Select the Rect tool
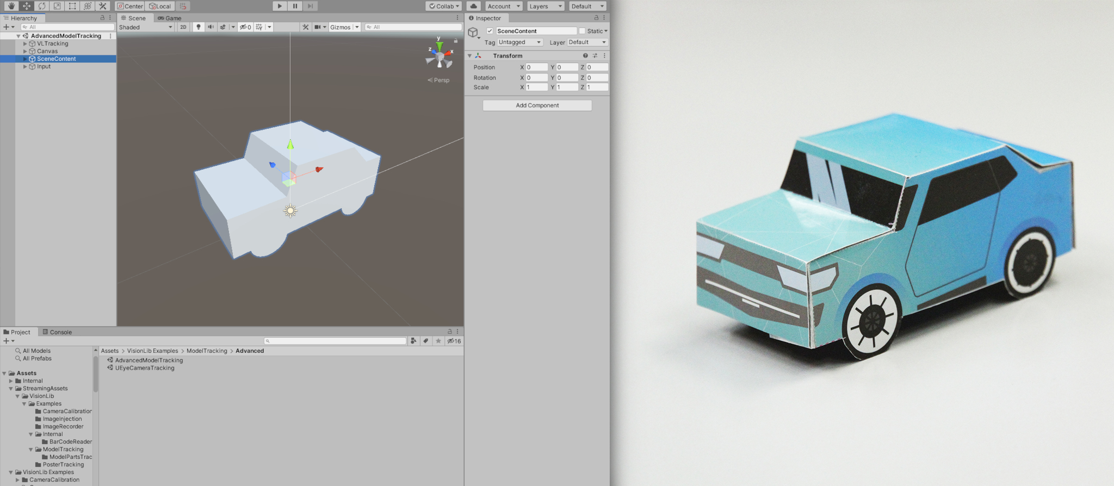Screen dimensions: 1114x486 pyautogui.click(x=72, y=6)
